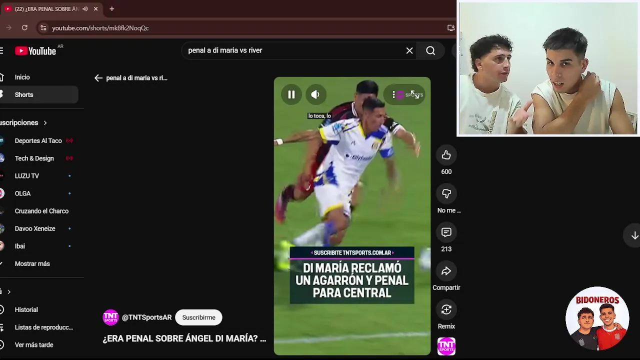Close the current YouTube browser tab
Viewport: 640px width, 360px height.
[95, 9]
